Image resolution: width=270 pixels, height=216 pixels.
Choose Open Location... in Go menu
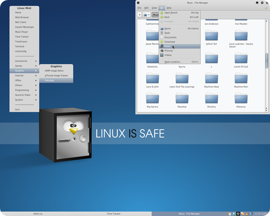tap(179, 62)
